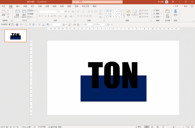Select slide 1 thumbnail with TON
The image size is (195, 128).
coord(16,36)
